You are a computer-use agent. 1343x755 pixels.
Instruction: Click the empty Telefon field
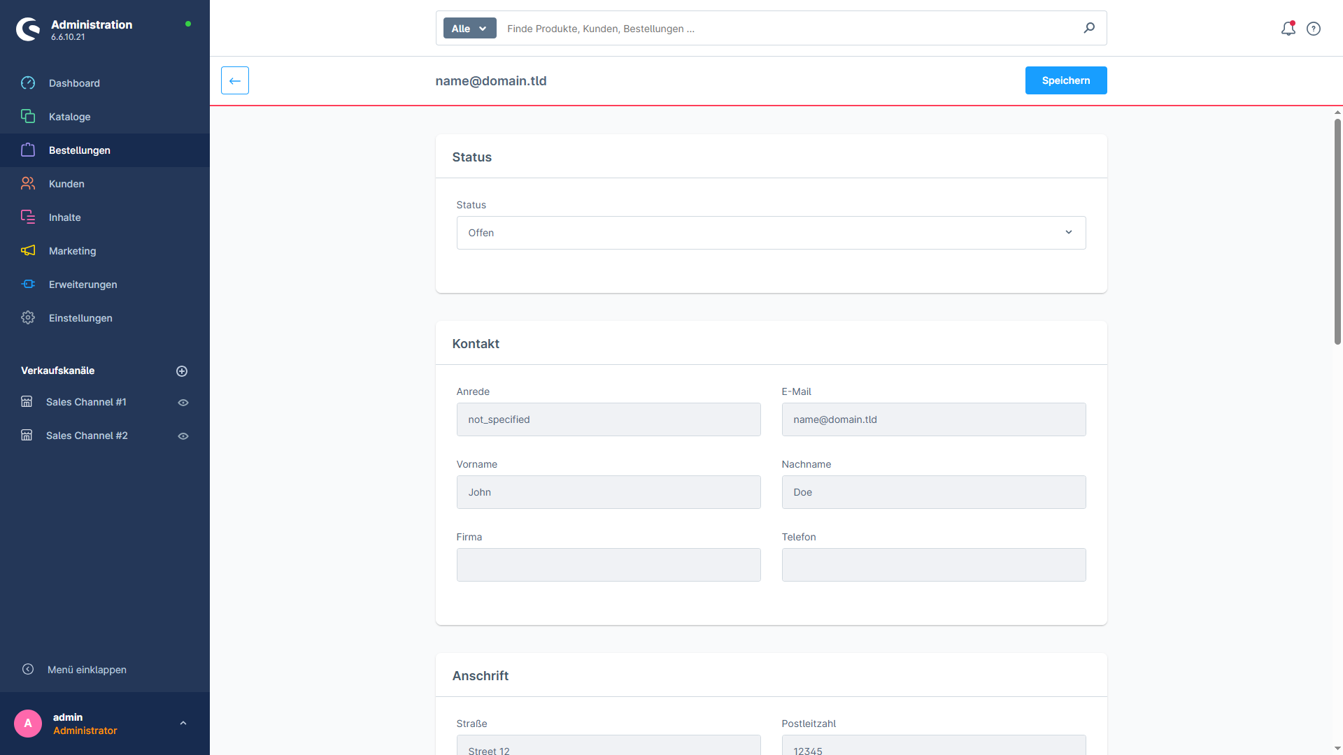pyautogui.click(x=934, y=565)
